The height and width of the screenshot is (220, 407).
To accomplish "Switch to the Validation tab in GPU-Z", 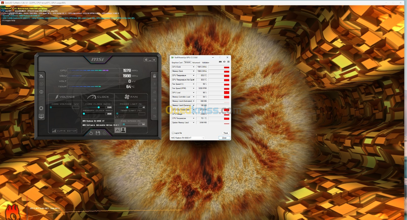I will click(x=206, y=62).
